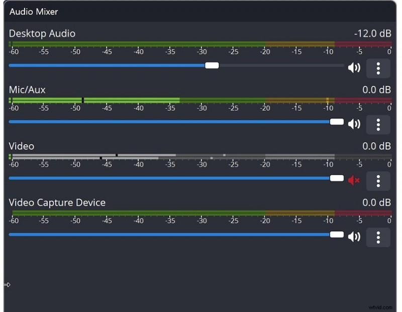Open options menu for Video source

tap(378, 181)
